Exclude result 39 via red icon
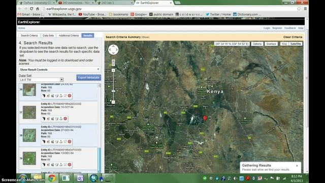Image resolution: width=325 pixels, height=183 pixels. click(x=70, y=165)
